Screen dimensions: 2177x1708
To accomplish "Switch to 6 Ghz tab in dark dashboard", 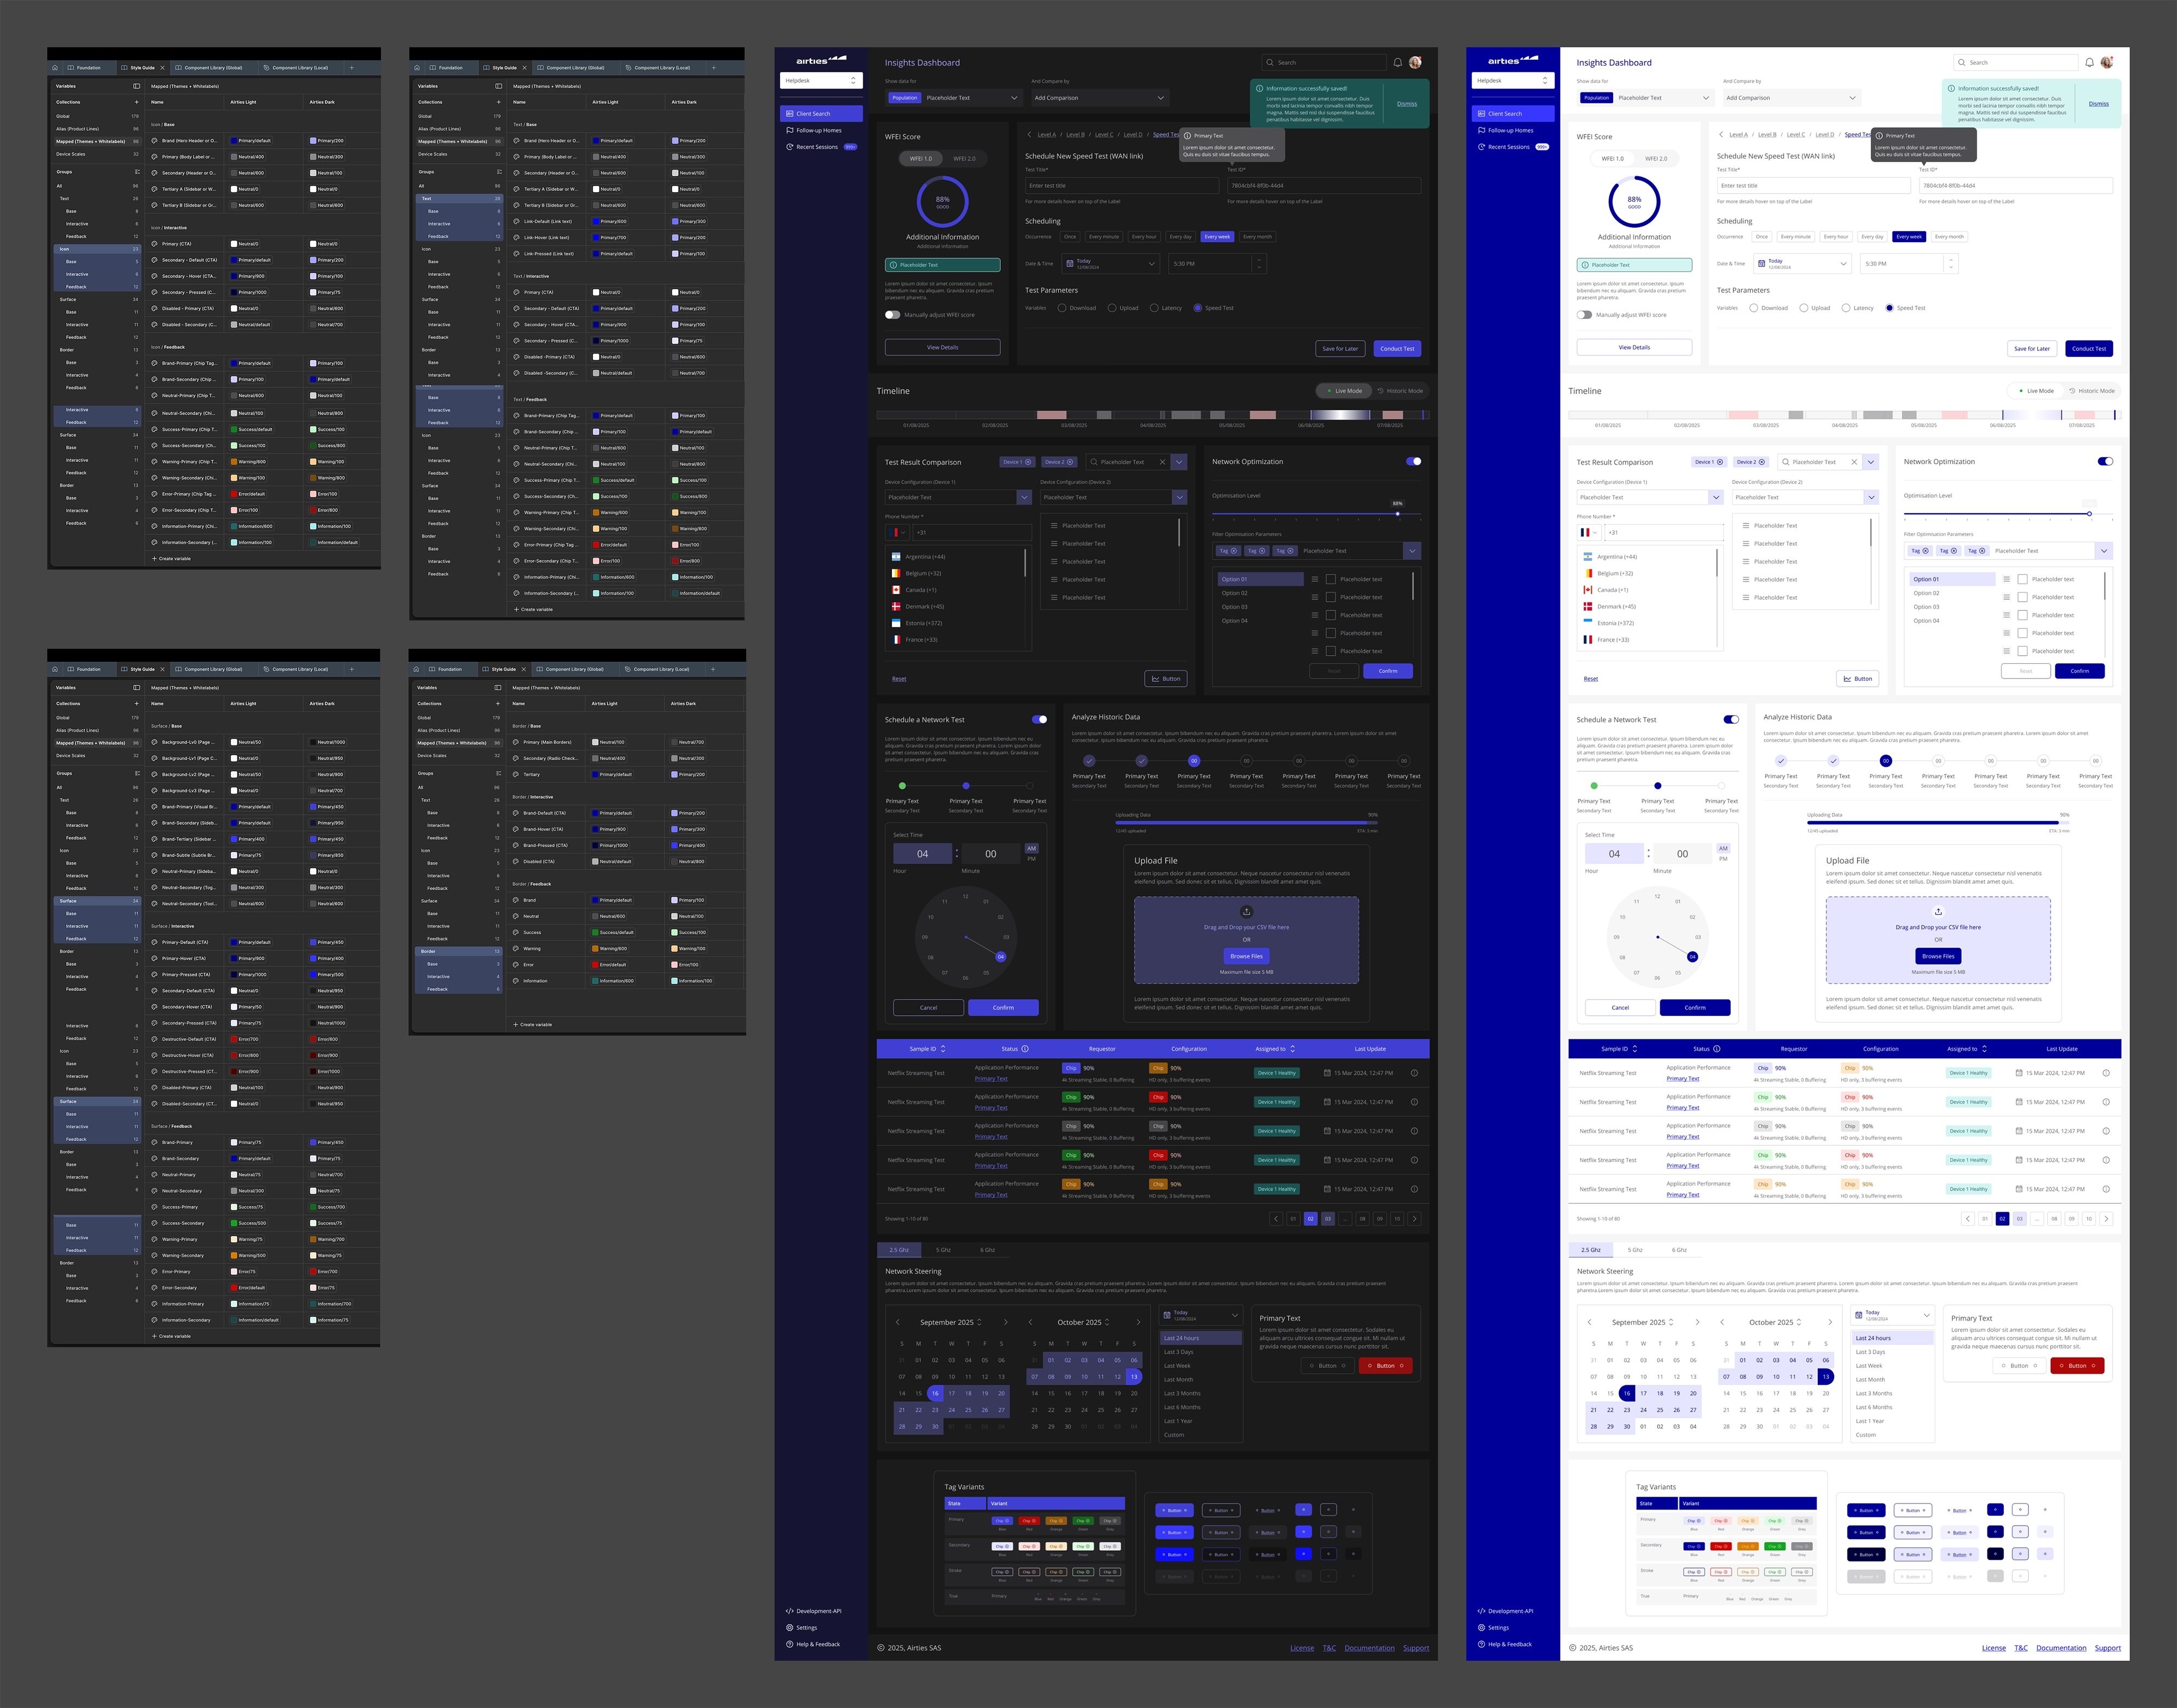I will [987, 1250].
